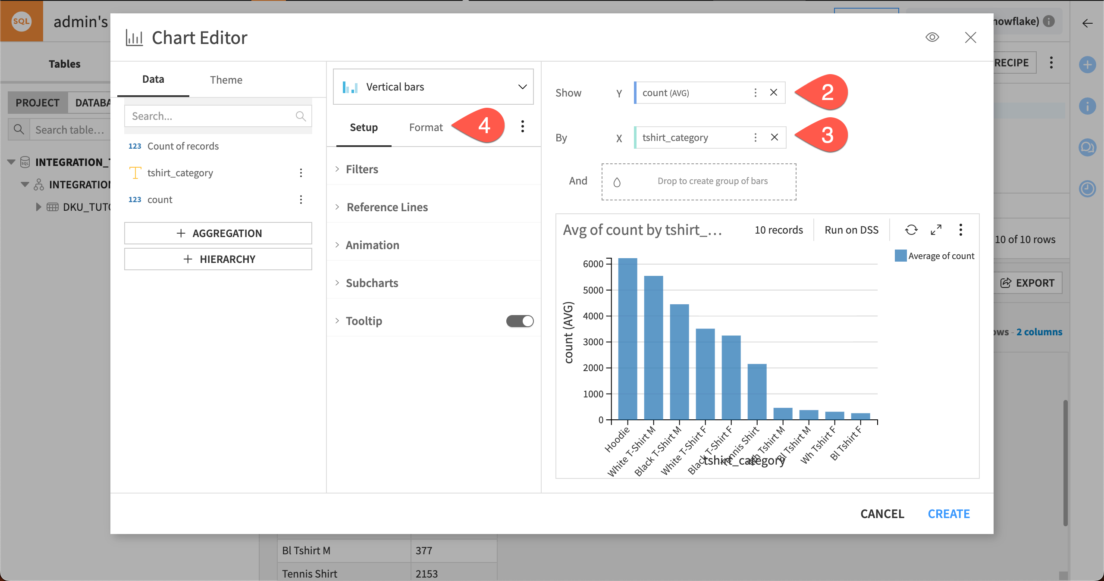This screenshot has width=1104, height=581.
Task: Disable the Tooltip toggle
Action: click(519, 321)
